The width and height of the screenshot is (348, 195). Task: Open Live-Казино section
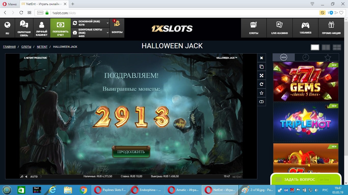279,28
